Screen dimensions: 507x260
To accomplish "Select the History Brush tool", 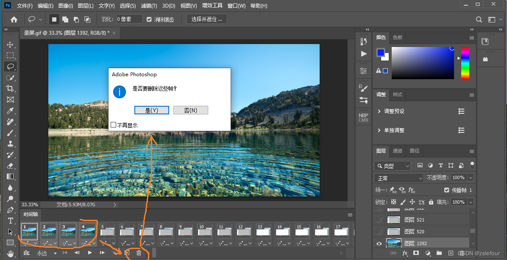I will [10, 155].
